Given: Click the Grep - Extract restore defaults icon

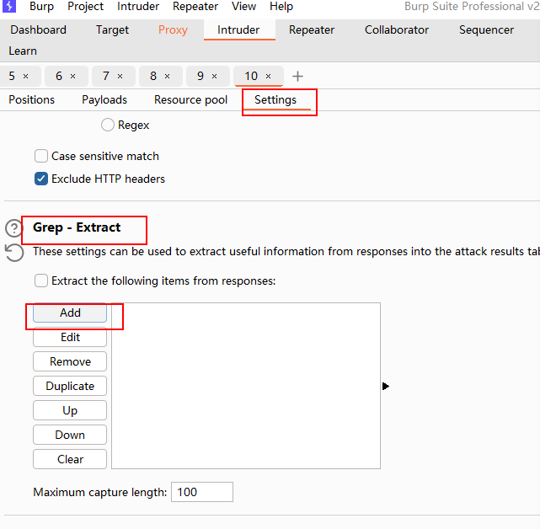Looking at the screenshot, I should (13, 252).
